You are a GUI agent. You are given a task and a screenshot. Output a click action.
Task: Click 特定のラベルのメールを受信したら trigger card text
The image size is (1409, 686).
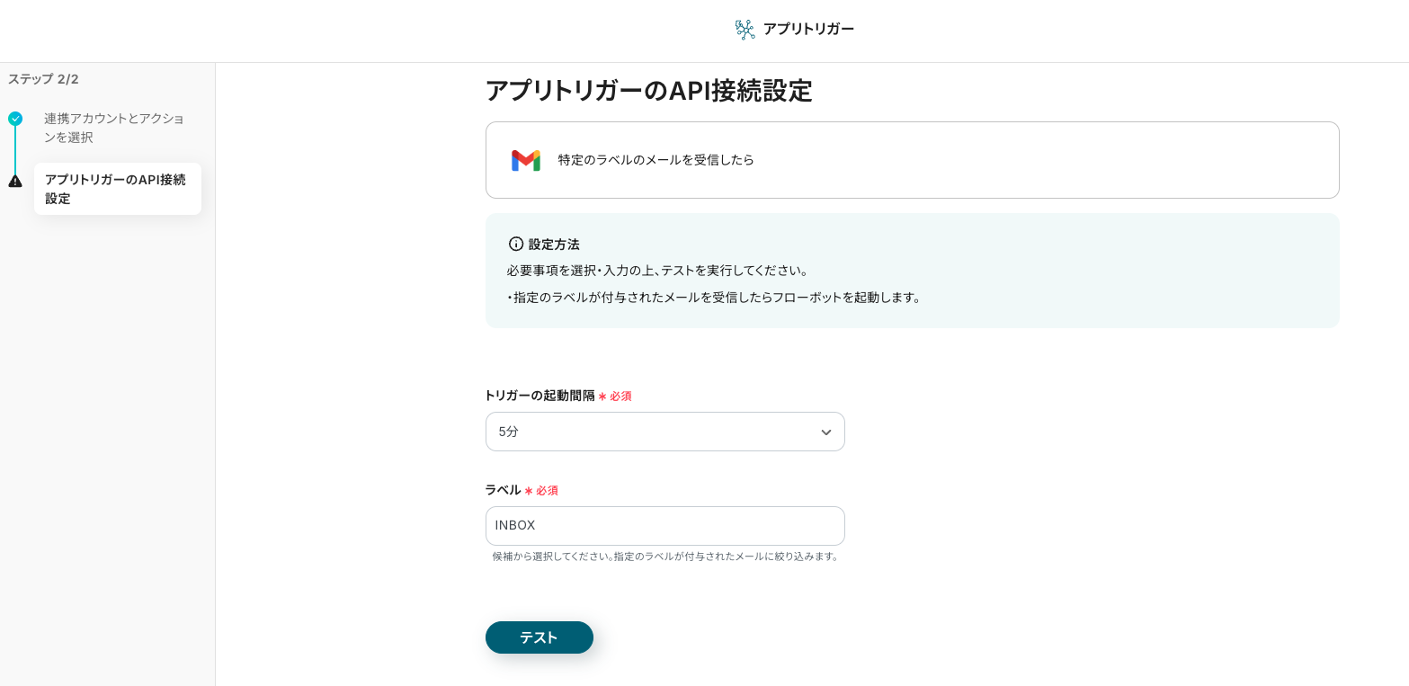pos(655,160)
